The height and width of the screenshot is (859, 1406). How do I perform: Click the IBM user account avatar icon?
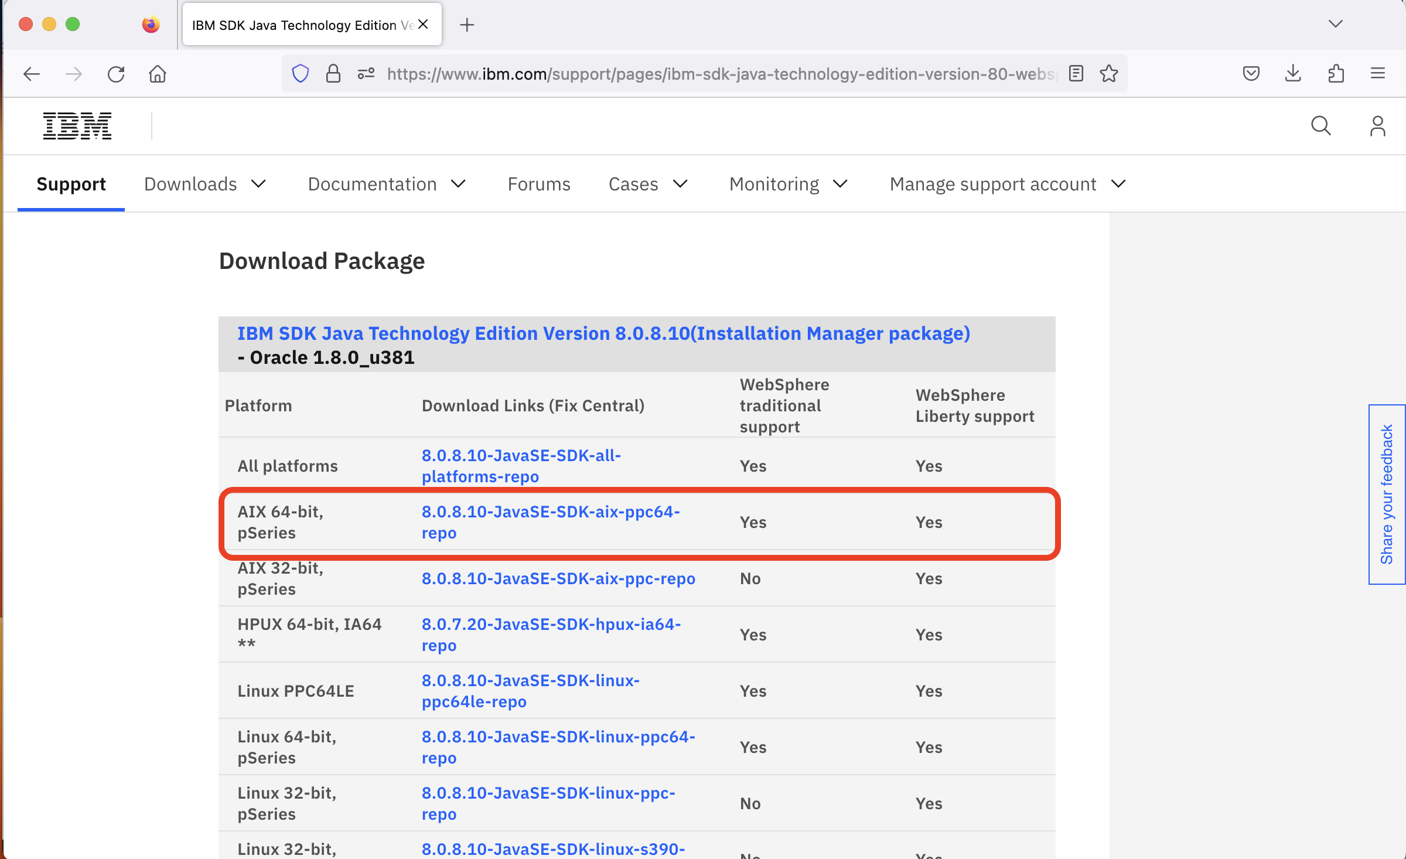click(1377, 125)
